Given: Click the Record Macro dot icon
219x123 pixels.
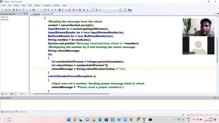Looking at the screenshot, I should (84, 10).
